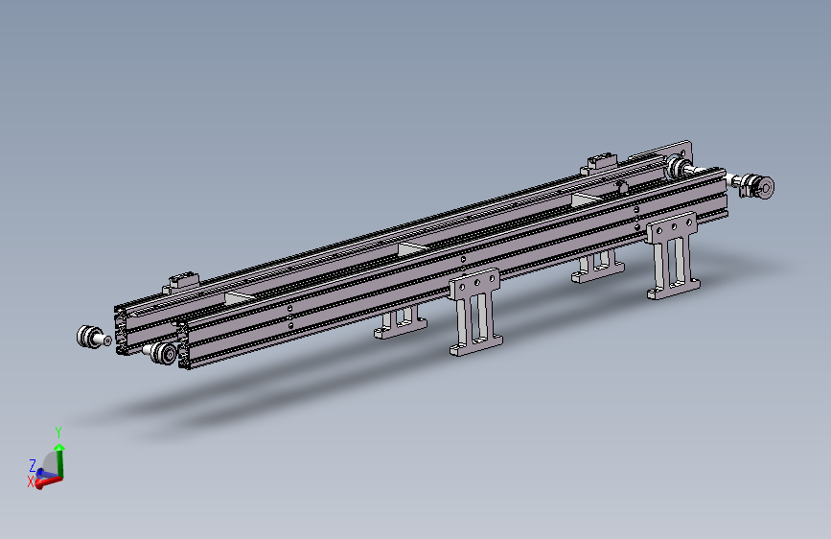Select the tall center support bracket with three holes
This screenshot has height=539, width=831.
(476, 313)
